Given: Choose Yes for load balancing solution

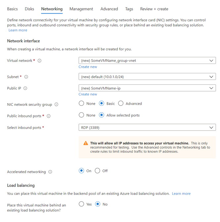Looking at the screenshot, I should pos(81,204).
